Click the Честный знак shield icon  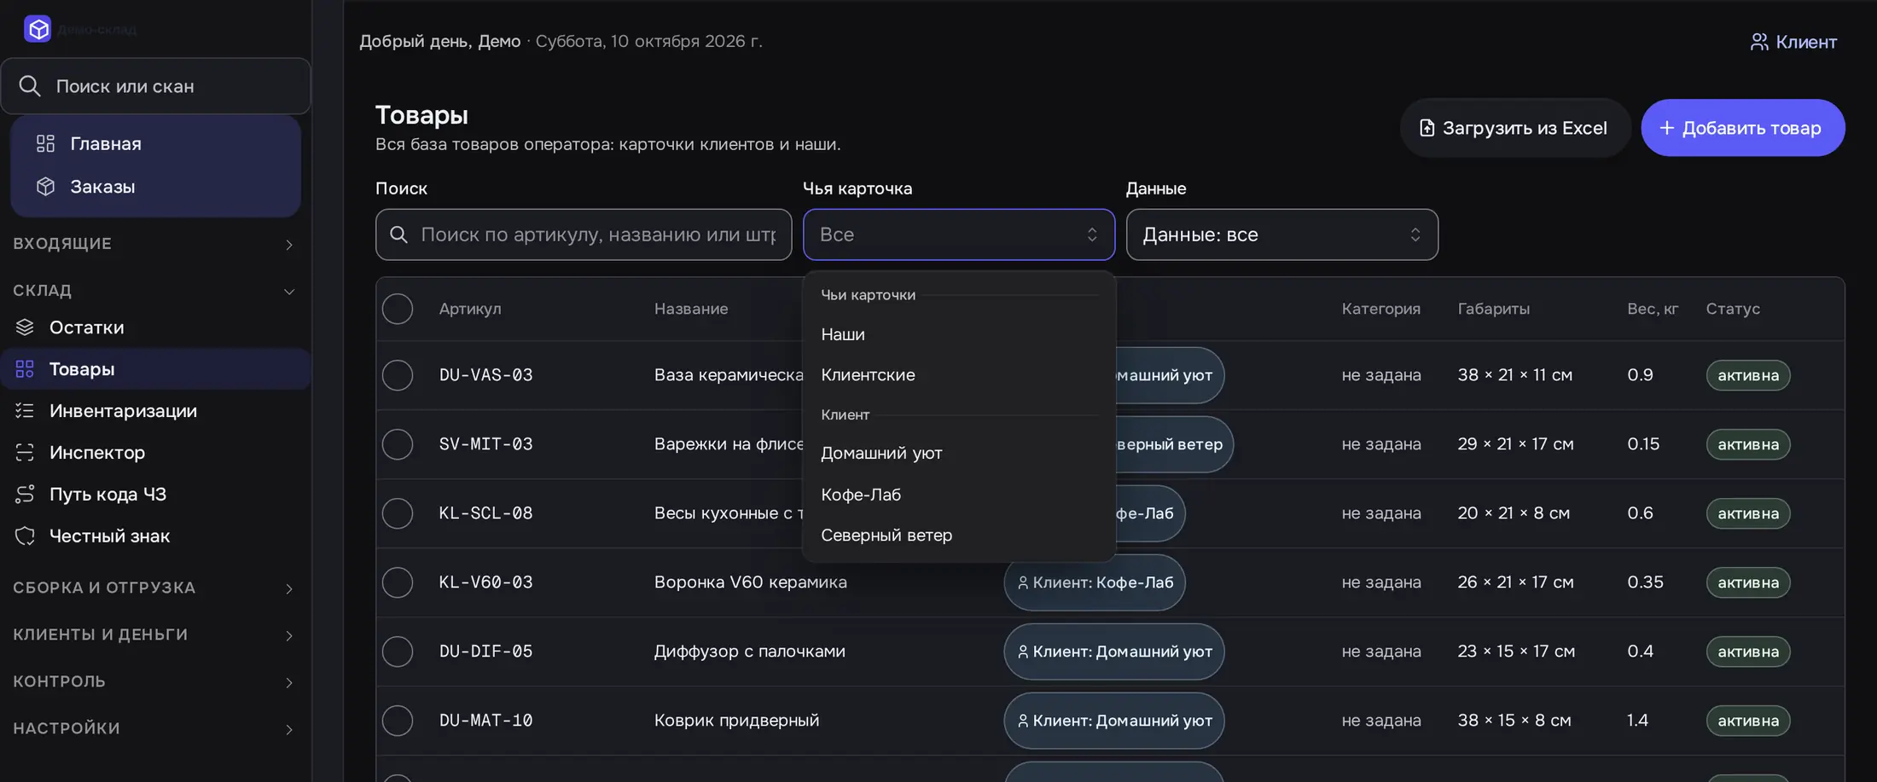point(25,536)
